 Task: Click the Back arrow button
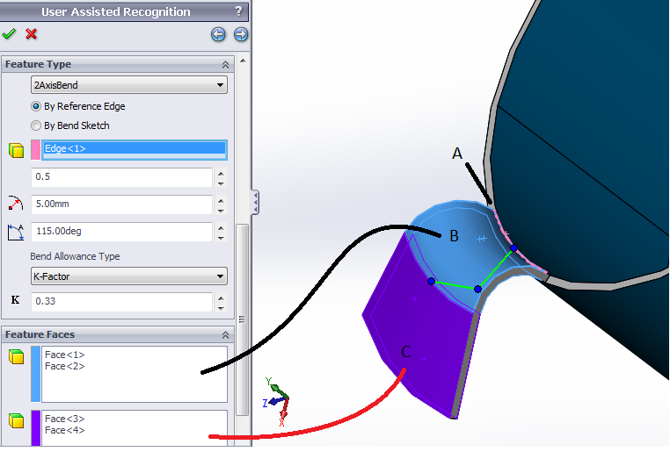[219, 34]
